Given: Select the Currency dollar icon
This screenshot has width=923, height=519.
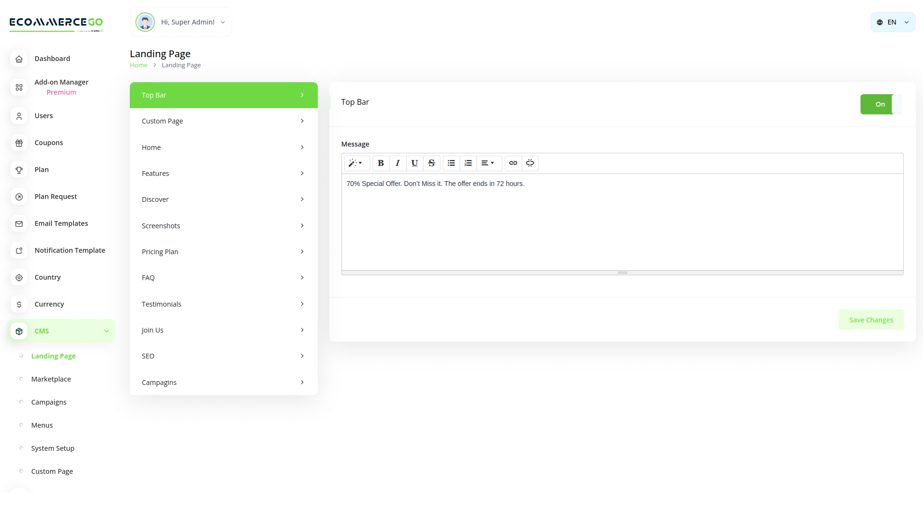Looking at the screenshot, I should pyautogui.click(x=19, y=304).
